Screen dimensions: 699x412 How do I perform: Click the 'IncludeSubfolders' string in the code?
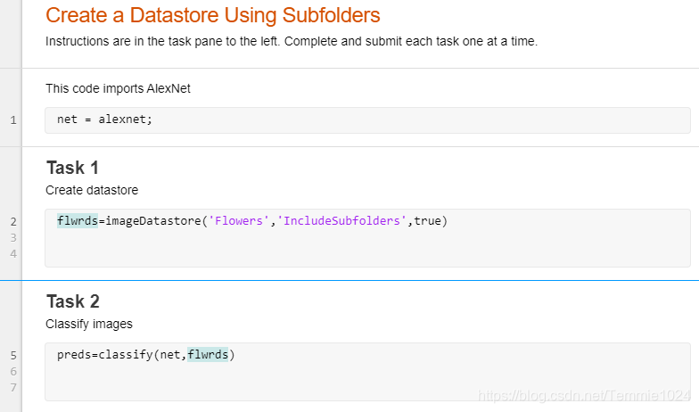coord(342,221)
